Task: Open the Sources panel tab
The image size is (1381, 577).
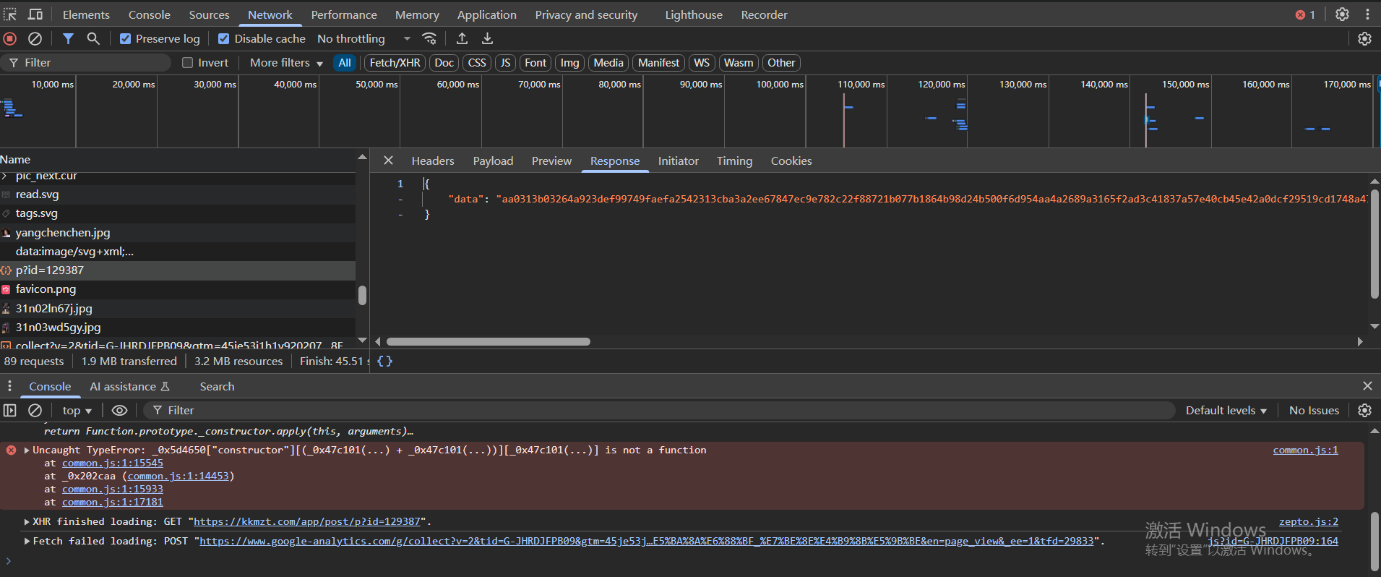Action: tap(209, 14)
